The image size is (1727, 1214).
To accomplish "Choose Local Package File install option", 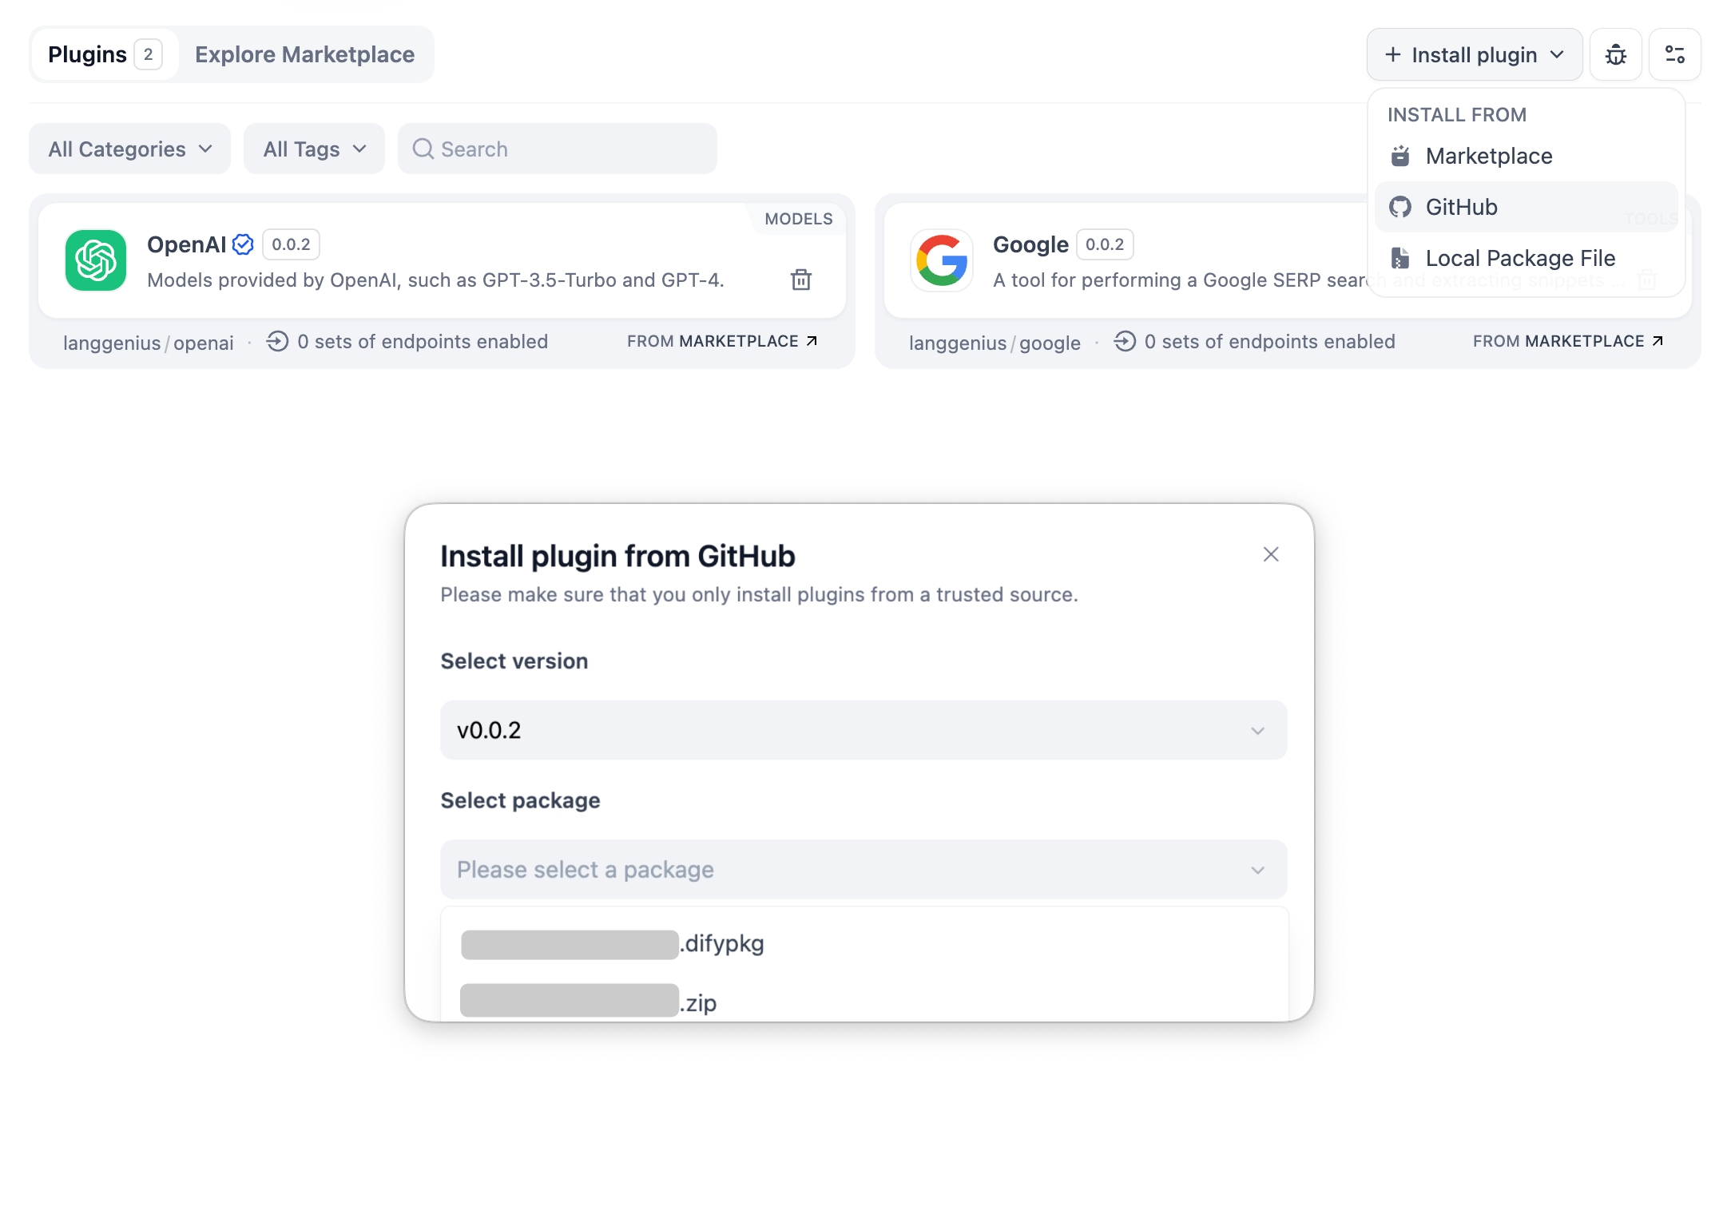I will click(x=1519, y=258).
